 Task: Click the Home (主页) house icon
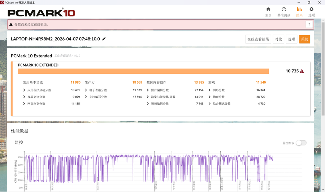click(x=268, y=9)
